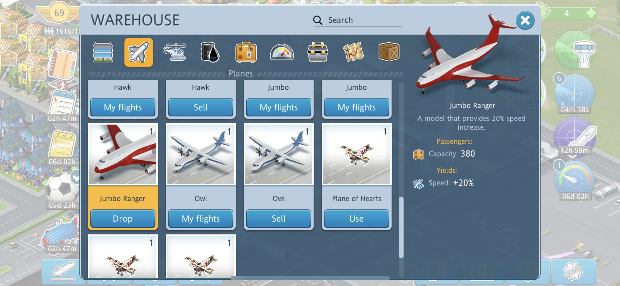The height and width of the screenshot is (286, 620).
Task: Select the wooden crate category icon
Action: (x=389, y=52)
